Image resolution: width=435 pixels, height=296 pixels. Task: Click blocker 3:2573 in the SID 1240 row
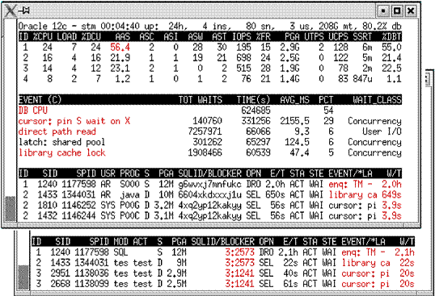point(239,252)
